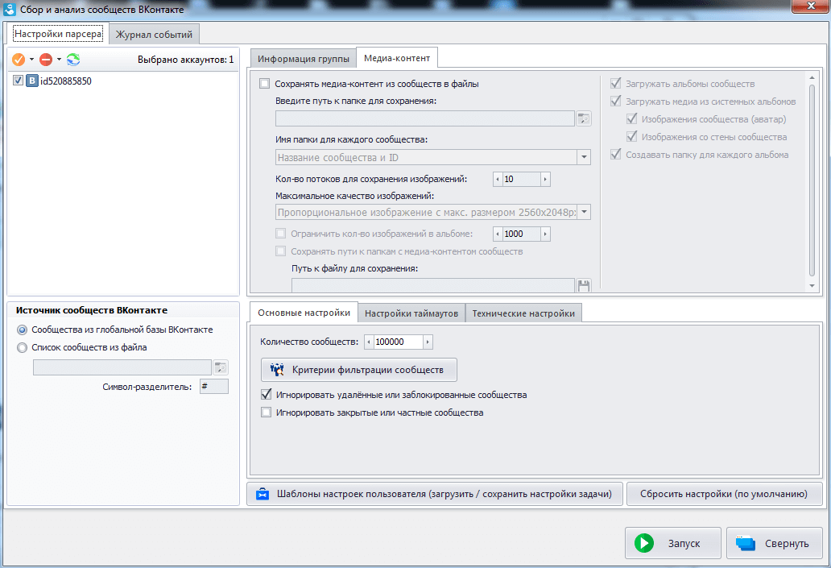Enable saving media content to files checkbox
831x568 pixels.
click(x=265, y=84)
